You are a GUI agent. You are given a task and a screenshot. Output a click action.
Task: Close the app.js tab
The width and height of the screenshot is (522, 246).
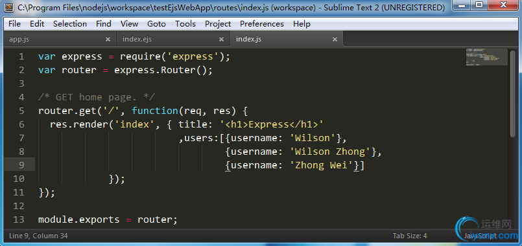(x=108, y=39)
